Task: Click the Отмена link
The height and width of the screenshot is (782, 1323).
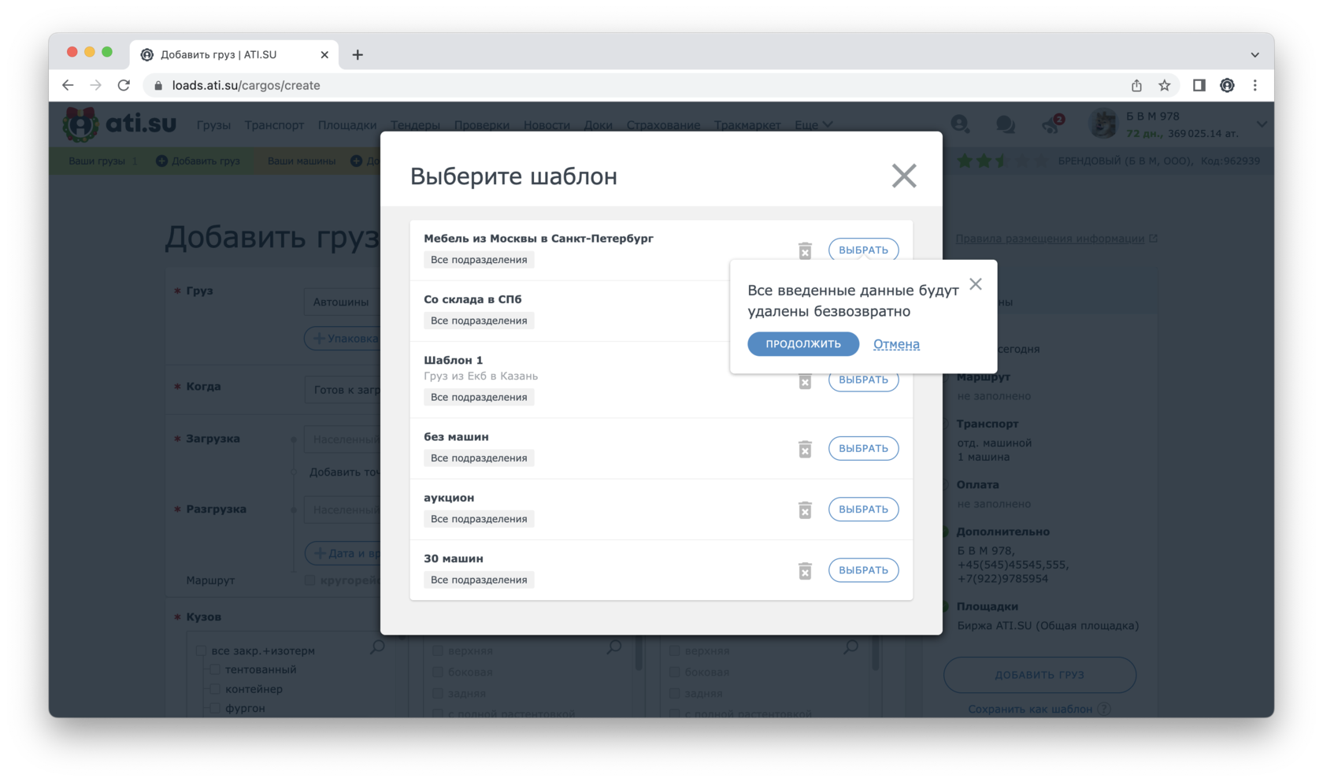Action: (896, 344)
